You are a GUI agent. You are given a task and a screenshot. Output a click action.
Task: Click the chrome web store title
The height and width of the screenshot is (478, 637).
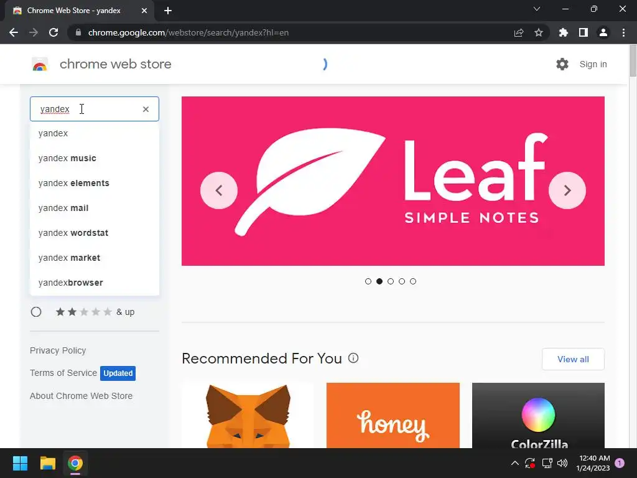(115, 64)
